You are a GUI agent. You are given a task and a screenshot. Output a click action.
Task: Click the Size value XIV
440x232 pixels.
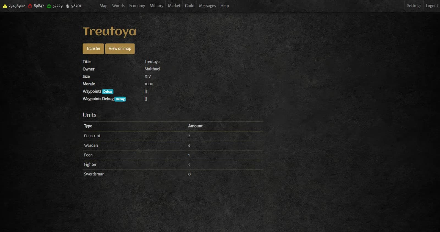(148, 77)
